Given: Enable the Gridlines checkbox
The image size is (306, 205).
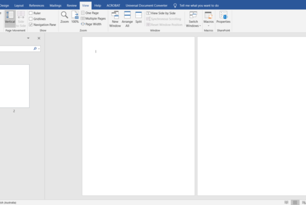Looking at the screenshot, I should pyautogui.click(x=31, y=19).
